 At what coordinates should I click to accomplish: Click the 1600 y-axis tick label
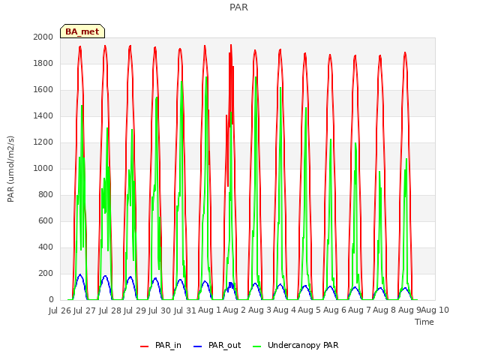pos(43,90)
